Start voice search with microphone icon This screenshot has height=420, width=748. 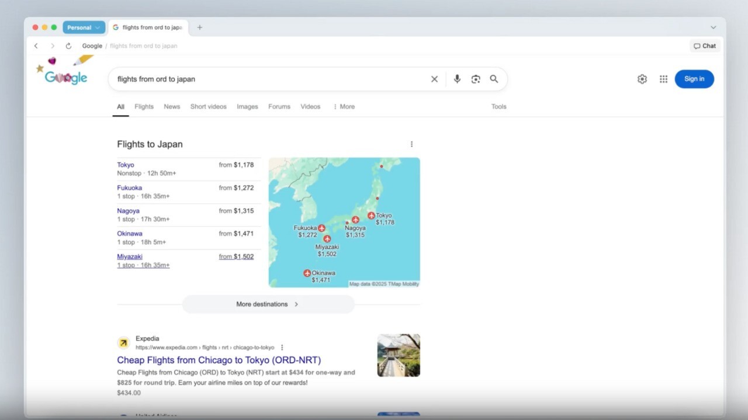[x=457, y=79]
